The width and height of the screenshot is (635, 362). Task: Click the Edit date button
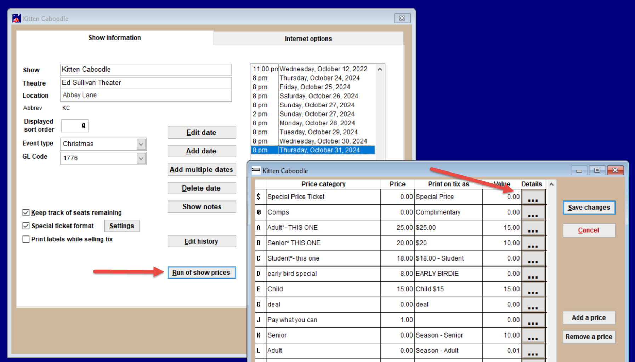coord(202,133)
